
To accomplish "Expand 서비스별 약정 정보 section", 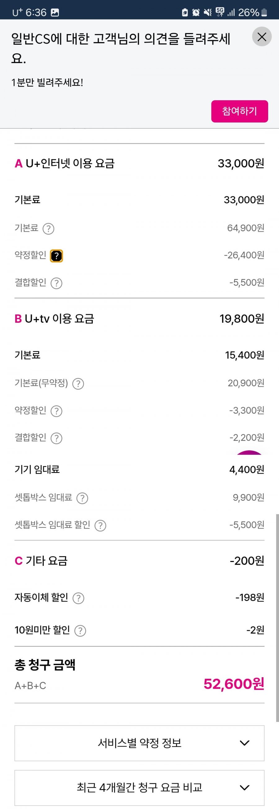I will pos(139,743).
